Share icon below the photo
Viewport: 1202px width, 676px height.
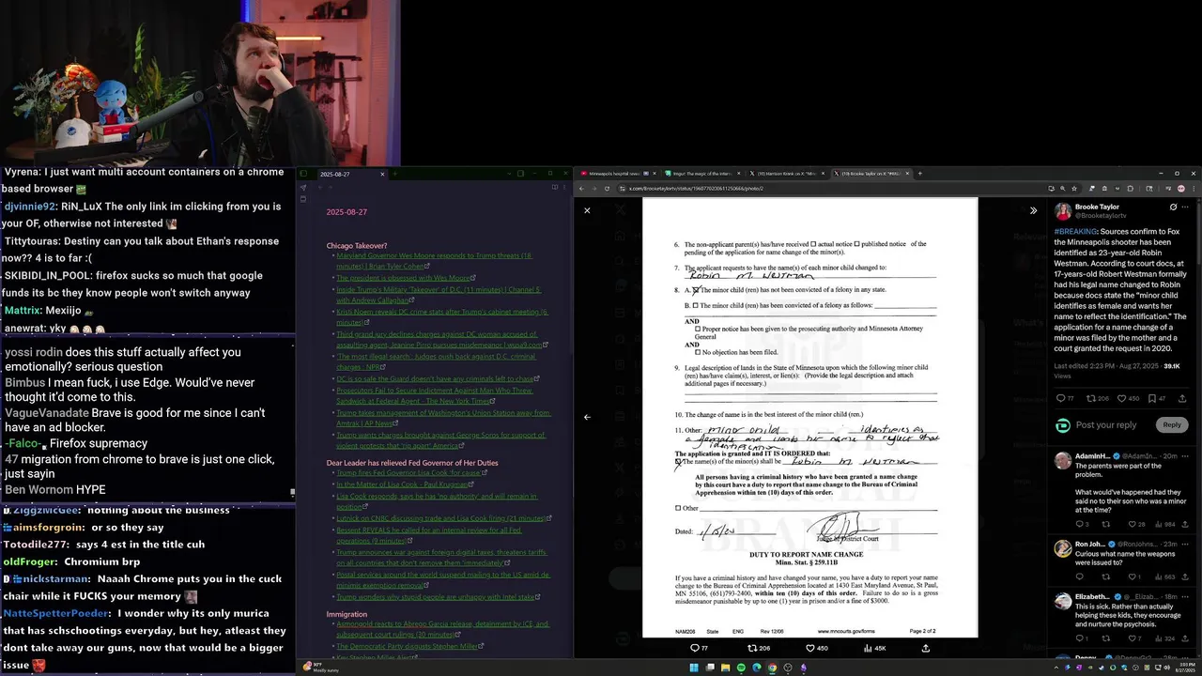pyautogui.click(x=926, y=648)
